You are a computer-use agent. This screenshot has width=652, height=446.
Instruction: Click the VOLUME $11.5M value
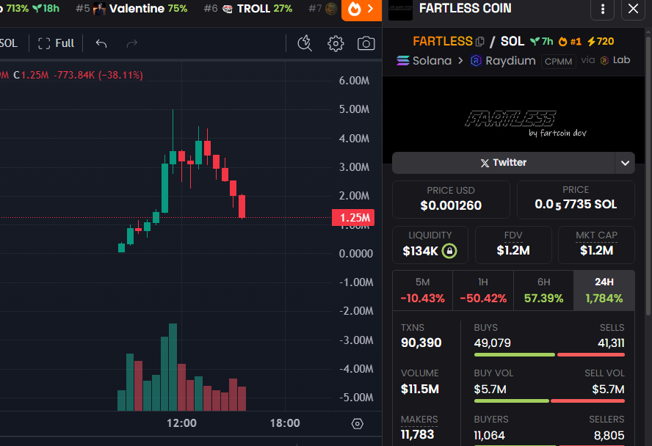pyautogui.click(x=420, y=389)
